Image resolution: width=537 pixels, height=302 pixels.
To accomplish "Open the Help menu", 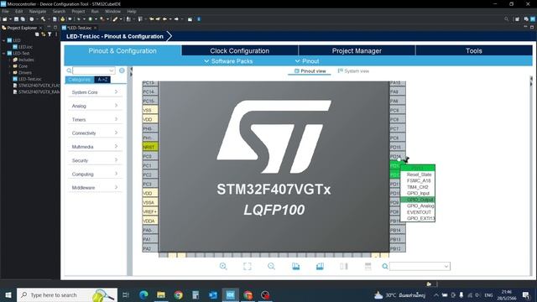I will [x=132, y=11].
